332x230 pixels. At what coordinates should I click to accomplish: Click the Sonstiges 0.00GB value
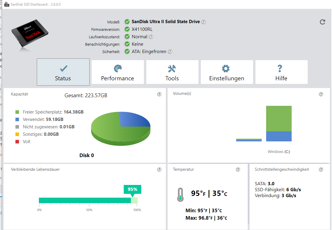click(x=51, y=134)
